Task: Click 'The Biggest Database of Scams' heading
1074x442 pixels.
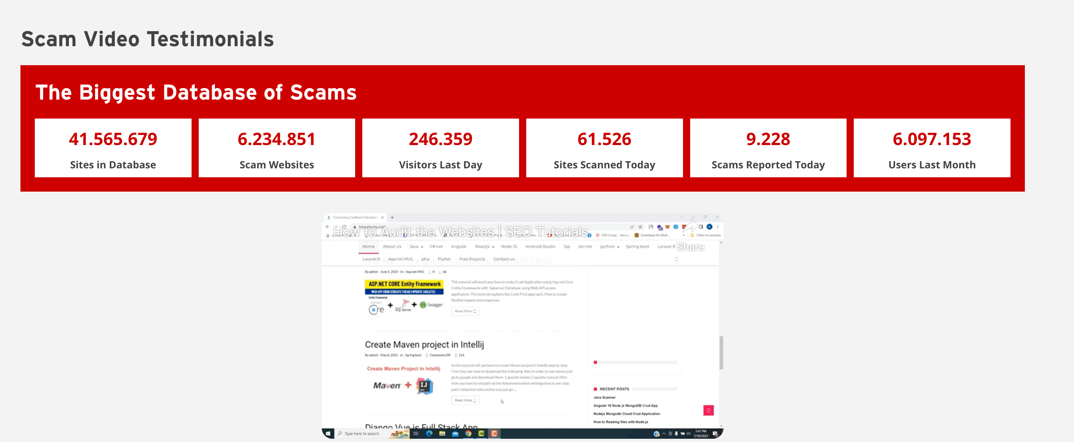Action: 196,92
